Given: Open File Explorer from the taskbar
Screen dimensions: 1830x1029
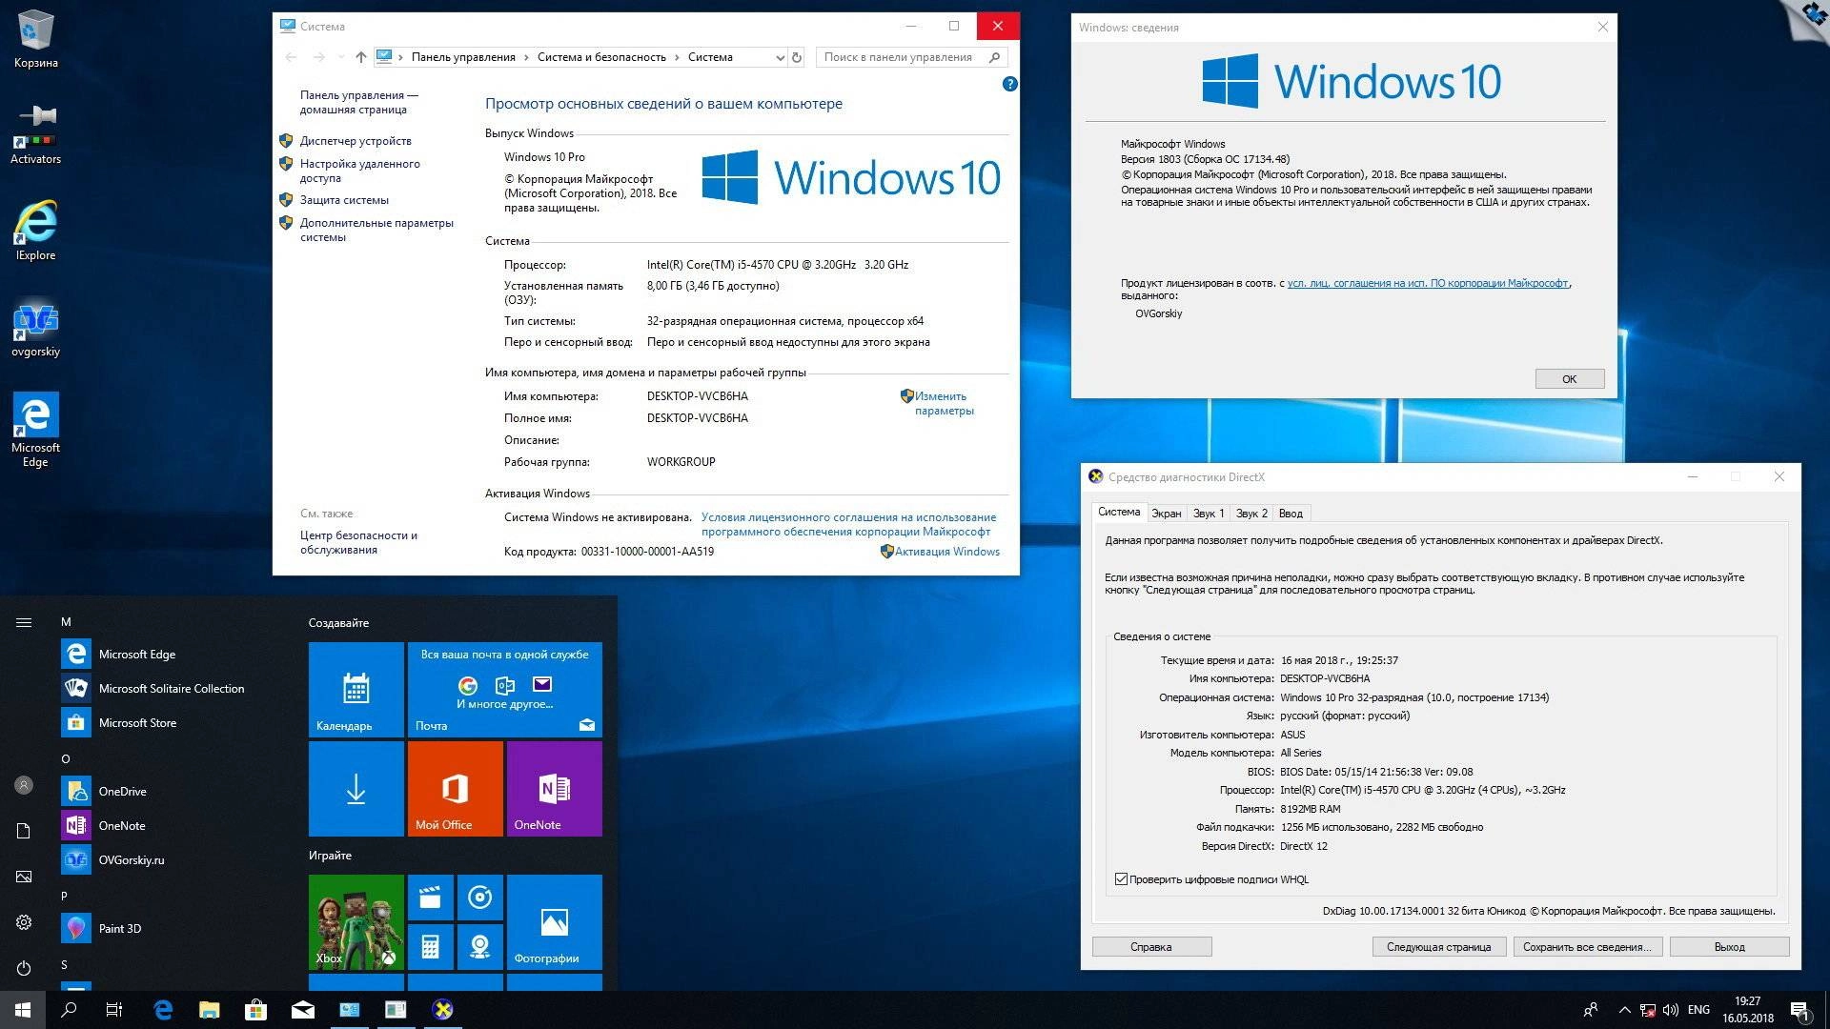Looking at the screenshot, I should [209, 1010].
